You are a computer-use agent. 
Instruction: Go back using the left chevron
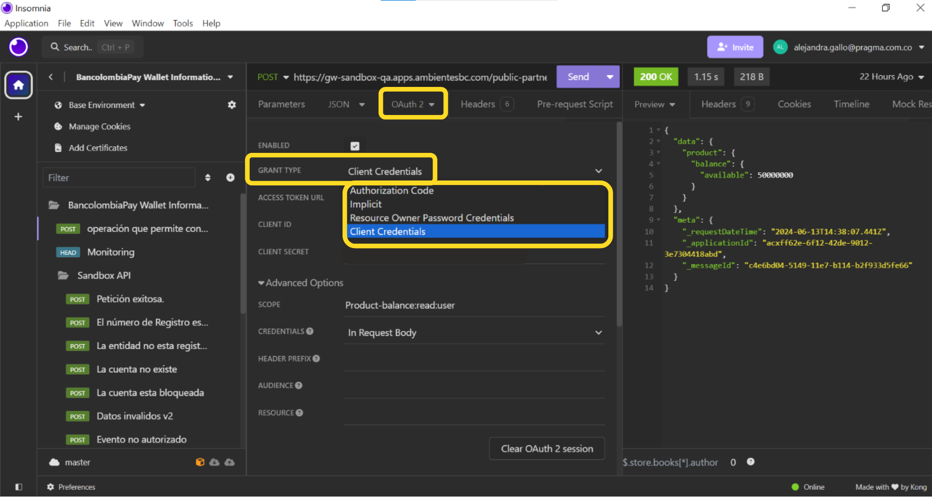(x=51, y=77)
